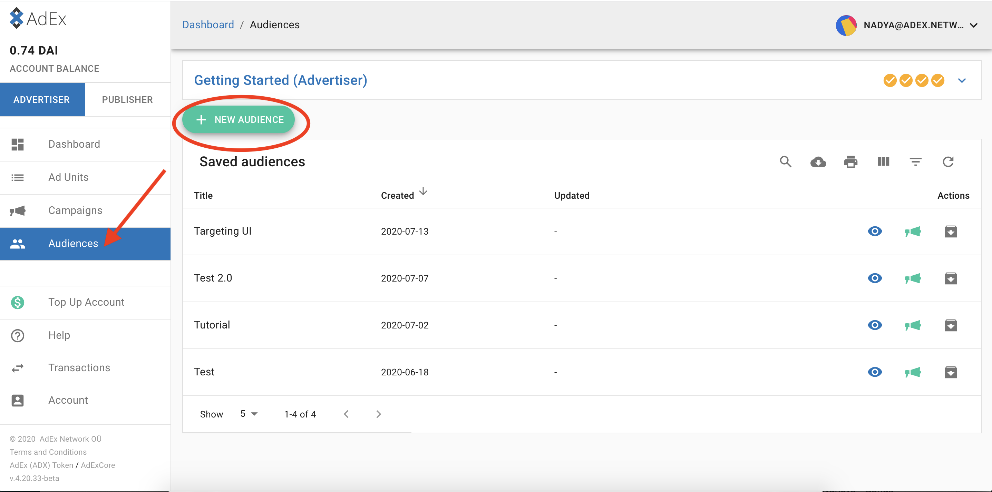Viewport: 992px width, 492px height.
Task: Click the Campaigns megaphone sidebar icon
Action: pos(17,210)
